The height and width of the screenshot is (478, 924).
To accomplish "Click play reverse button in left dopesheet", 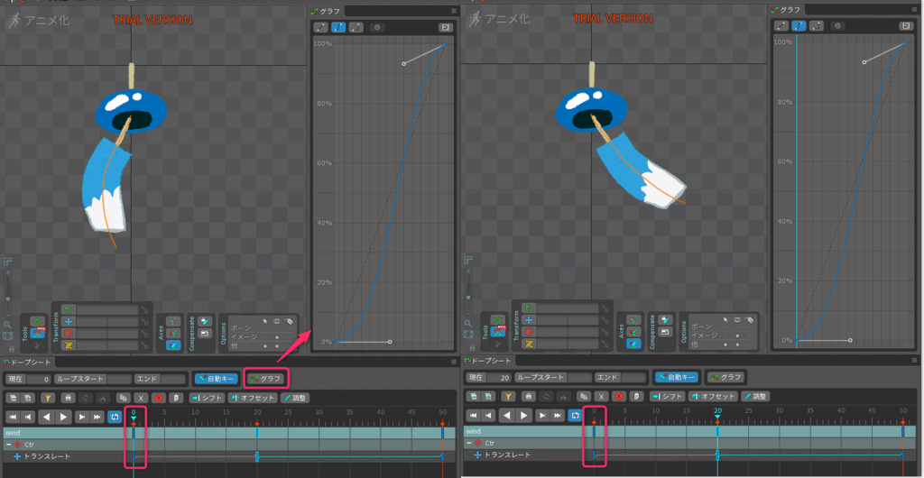I will point(47,417).
